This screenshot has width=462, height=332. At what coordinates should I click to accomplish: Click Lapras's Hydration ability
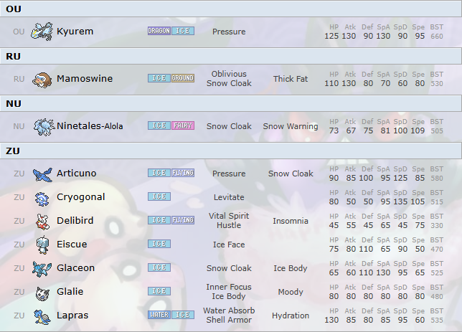[x=291, y=316]
